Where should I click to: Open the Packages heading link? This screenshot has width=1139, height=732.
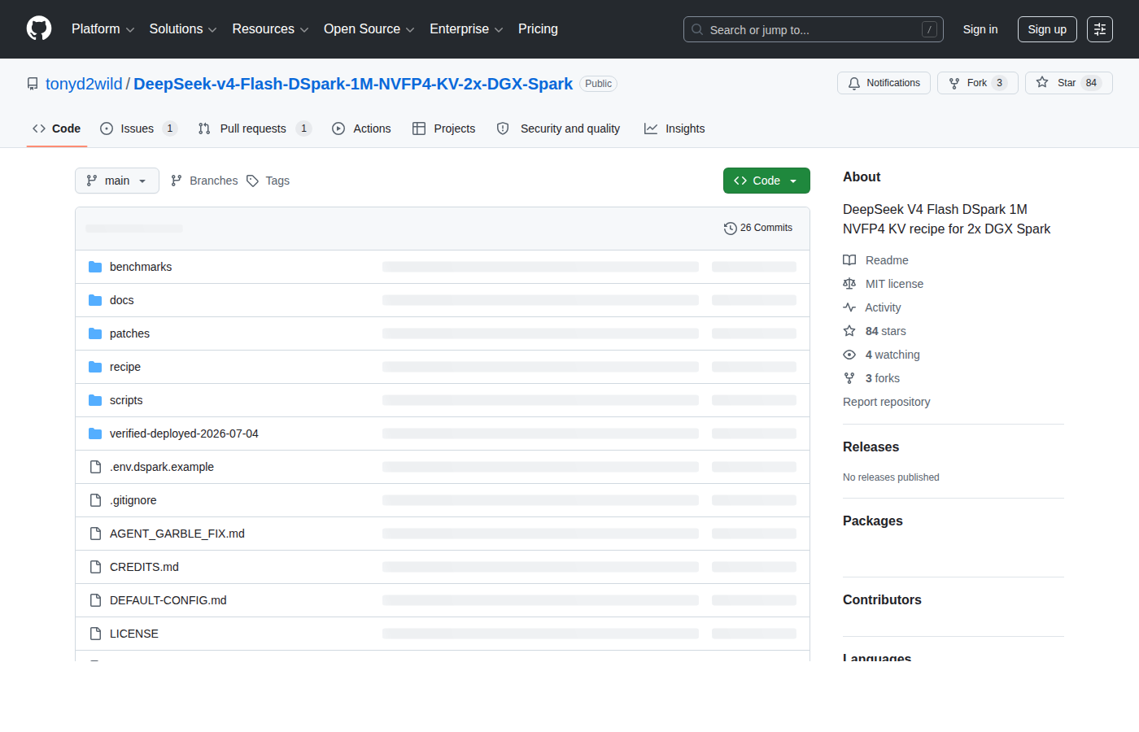coord(873,521)
